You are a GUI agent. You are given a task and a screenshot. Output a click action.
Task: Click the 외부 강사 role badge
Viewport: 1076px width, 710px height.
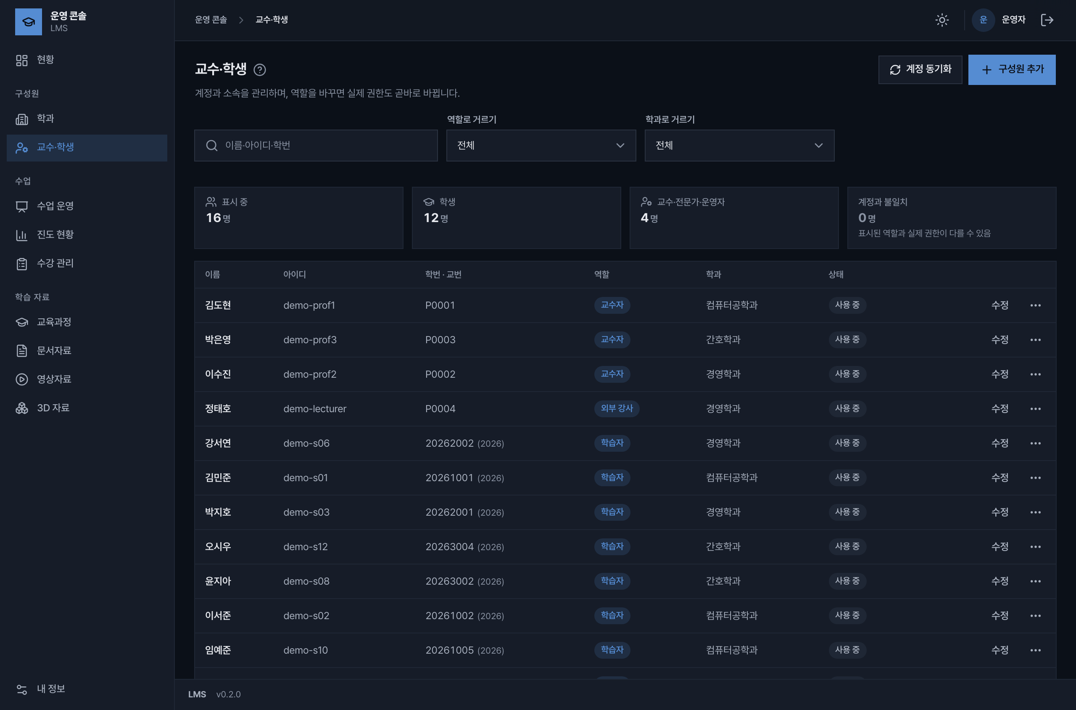616,408
